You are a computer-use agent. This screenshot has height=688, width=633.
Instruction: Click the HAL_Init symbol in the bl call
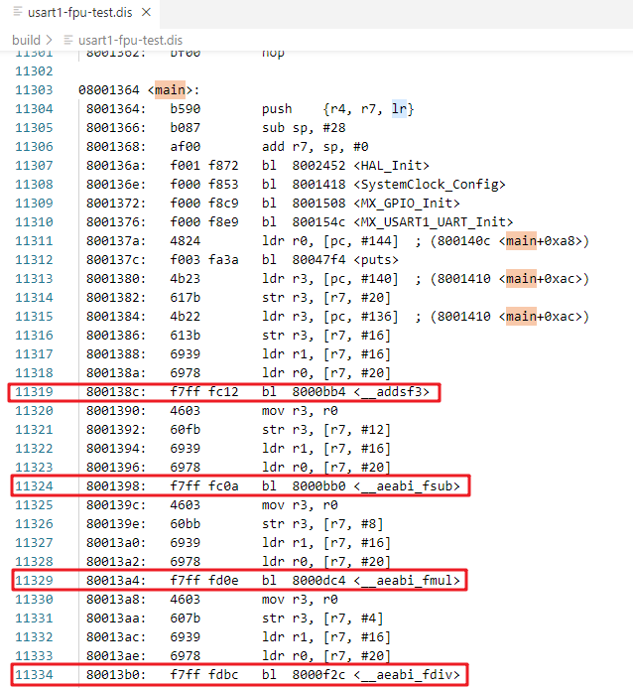[x=391, y=166]
